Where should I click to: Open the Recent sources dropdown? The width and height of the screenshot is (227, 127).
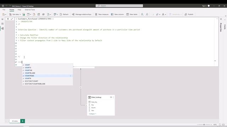(x=49, y=14)
